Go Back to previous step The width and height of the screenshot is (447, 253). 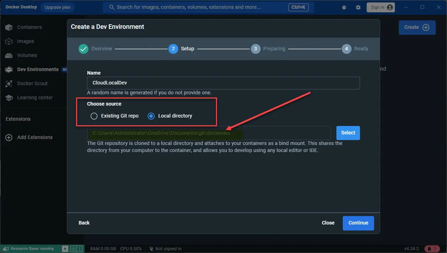pyautogui.click(x=84, y=223)
